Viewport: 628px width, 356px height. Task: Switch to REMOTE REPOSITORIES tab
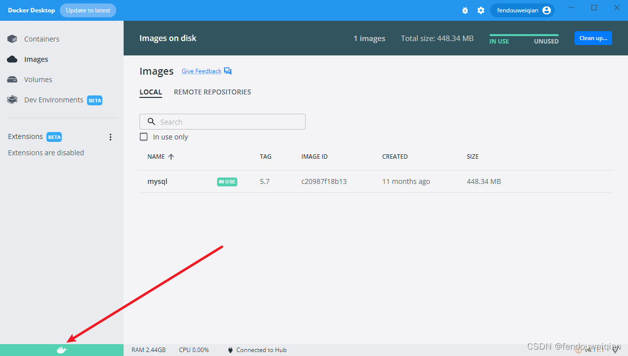pos(212,92)
